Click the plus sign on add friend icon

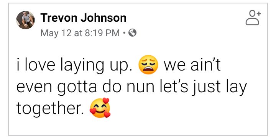click(x=259, y=13)
